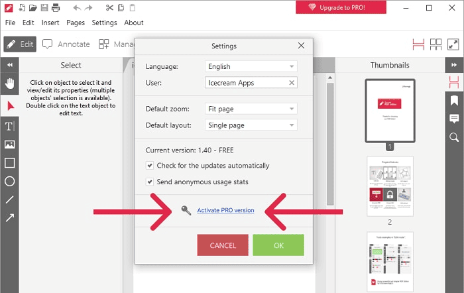Open the Search panel magnifier icon
Image resolution: width=464 pixels, height=293 pixels.
[x=454, y=137]
